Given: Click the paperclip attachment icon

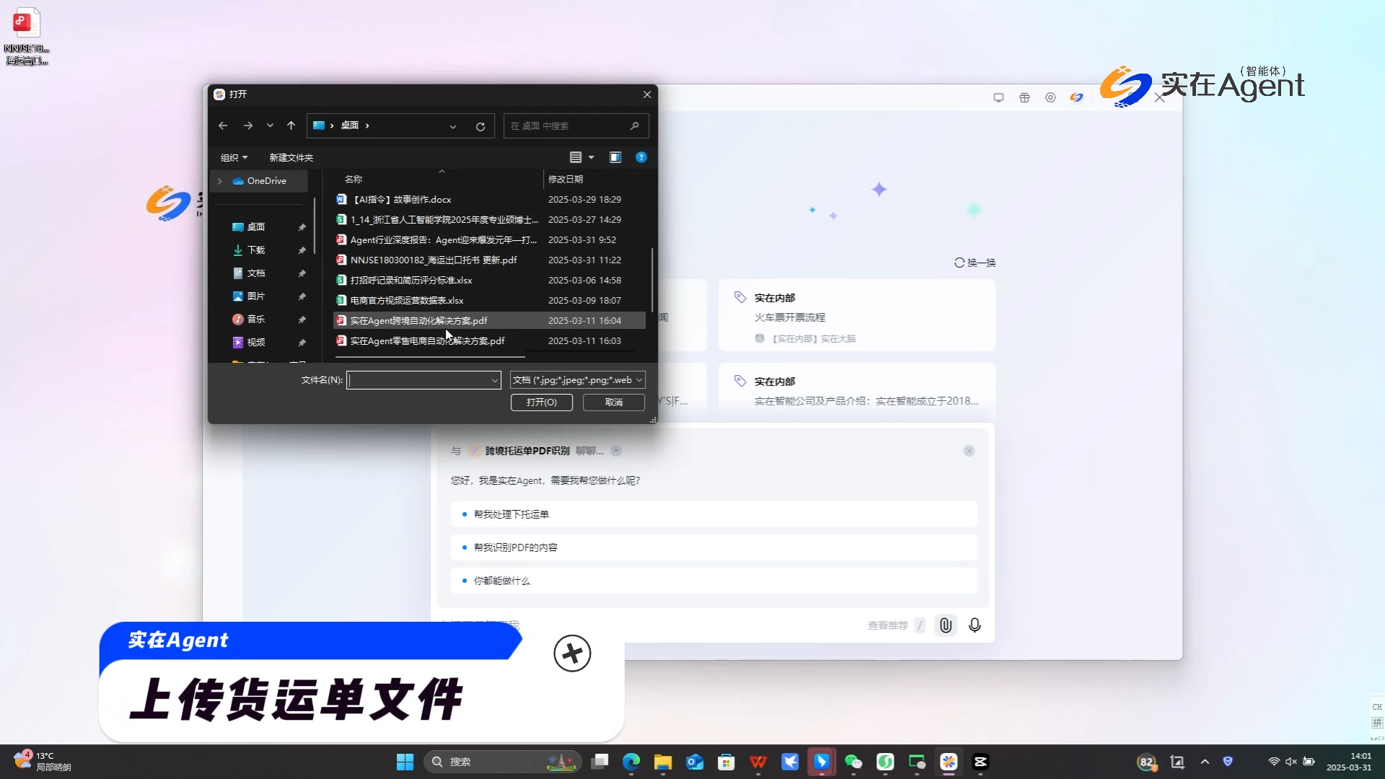Looking at the screenshot, I should [x=945, y=625].
